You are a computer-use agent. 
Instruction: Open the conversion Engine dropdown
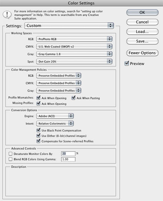click(x=55, y=116)
